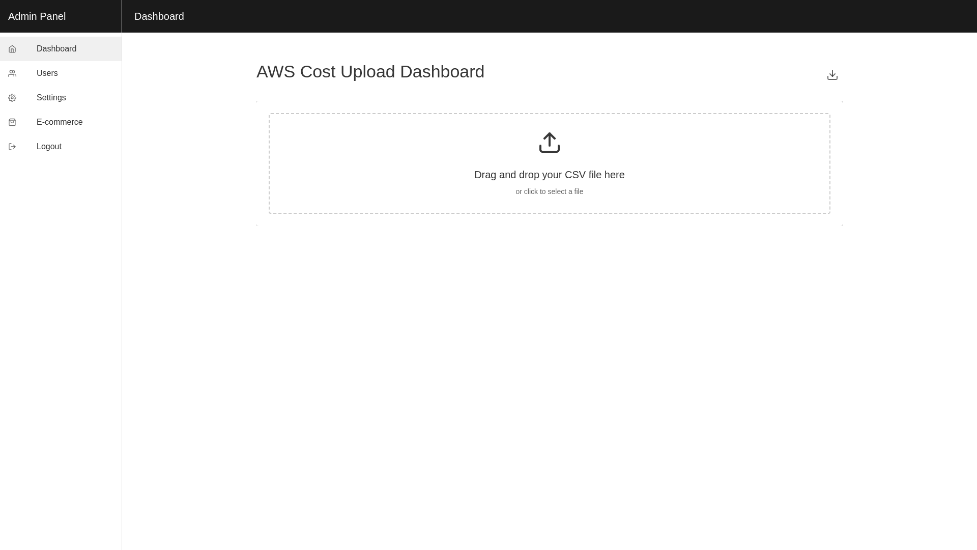Click the Dashboard title in top bar
The image size is (977, 550).
(x=159, y=16)
